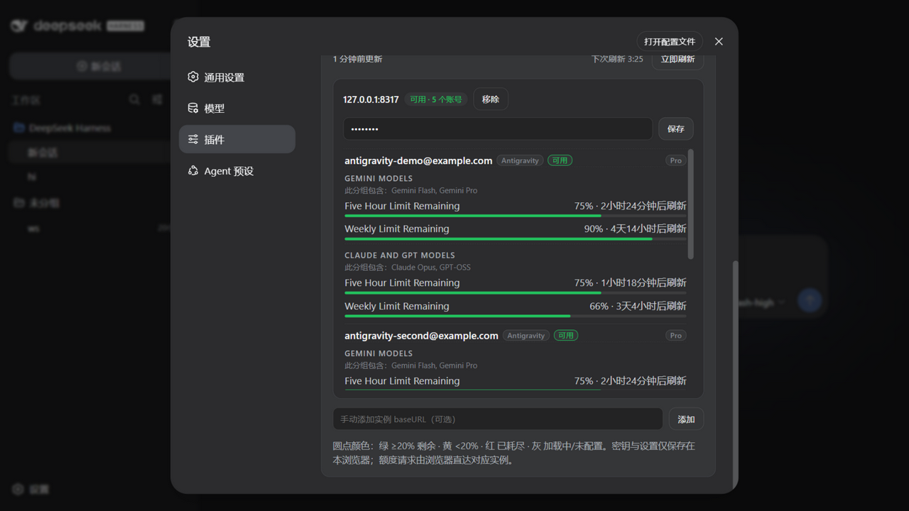Viewport: 909px width, 511px height.
Task: Click the search icon in background sidebar
Action: (134, 100)
